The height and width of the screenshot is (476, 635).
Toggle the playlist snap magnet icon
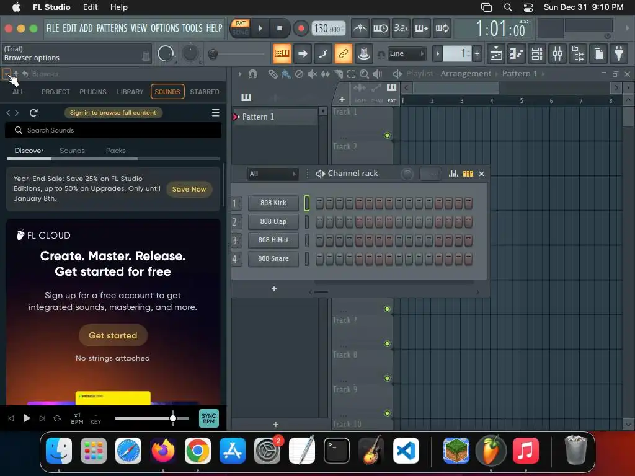point(253,74)
